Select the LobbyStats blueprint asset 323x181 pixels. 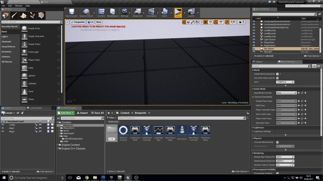click(158, 133)
